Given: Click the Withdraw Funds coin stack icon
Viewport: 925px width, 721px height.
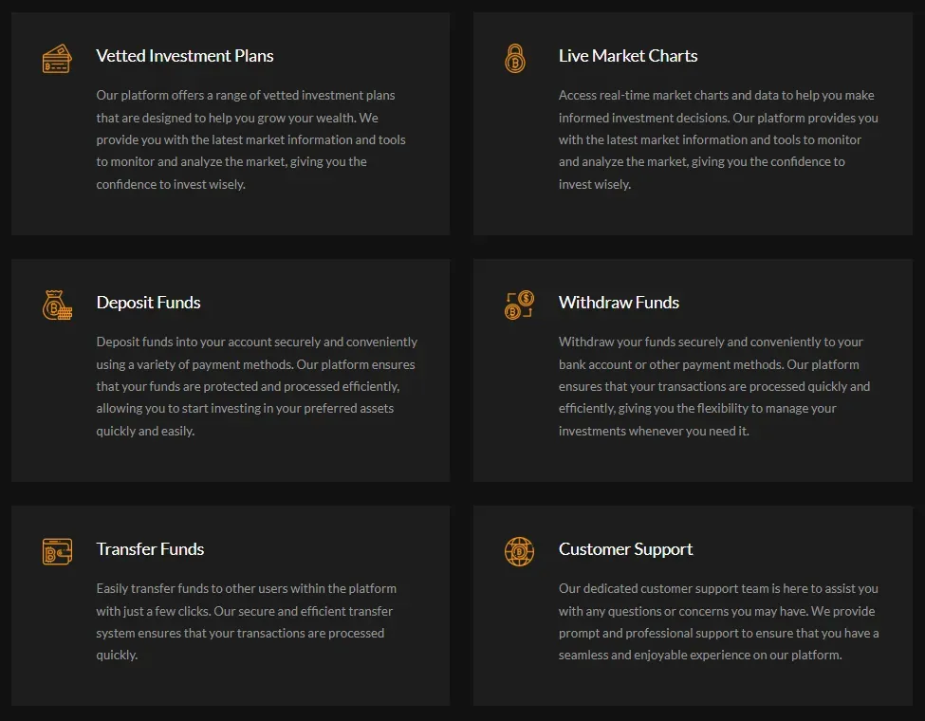Looking at the screenshot, I should coord(518,305).
